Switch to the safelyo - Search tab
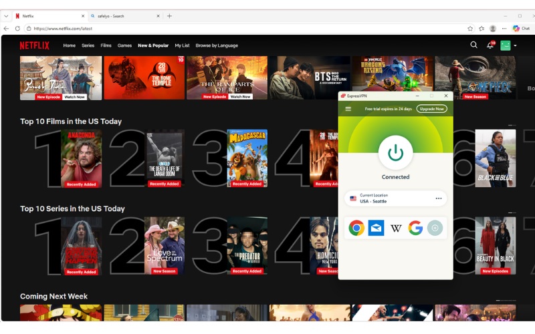 click(x=125, y=16)
